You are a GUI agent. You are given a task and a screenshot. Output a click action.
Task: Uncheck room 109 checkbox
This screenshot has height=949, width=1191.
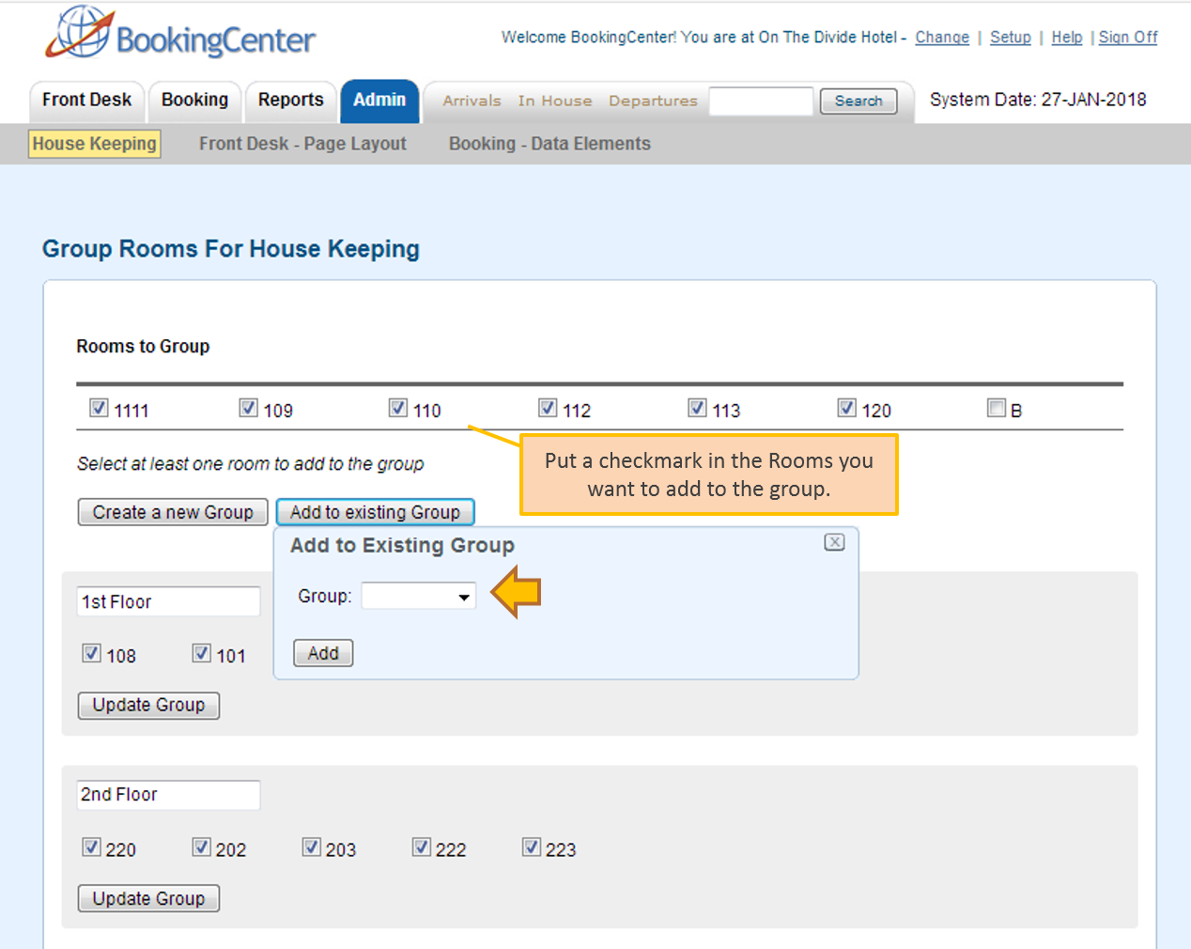click(x=248, y=408)
